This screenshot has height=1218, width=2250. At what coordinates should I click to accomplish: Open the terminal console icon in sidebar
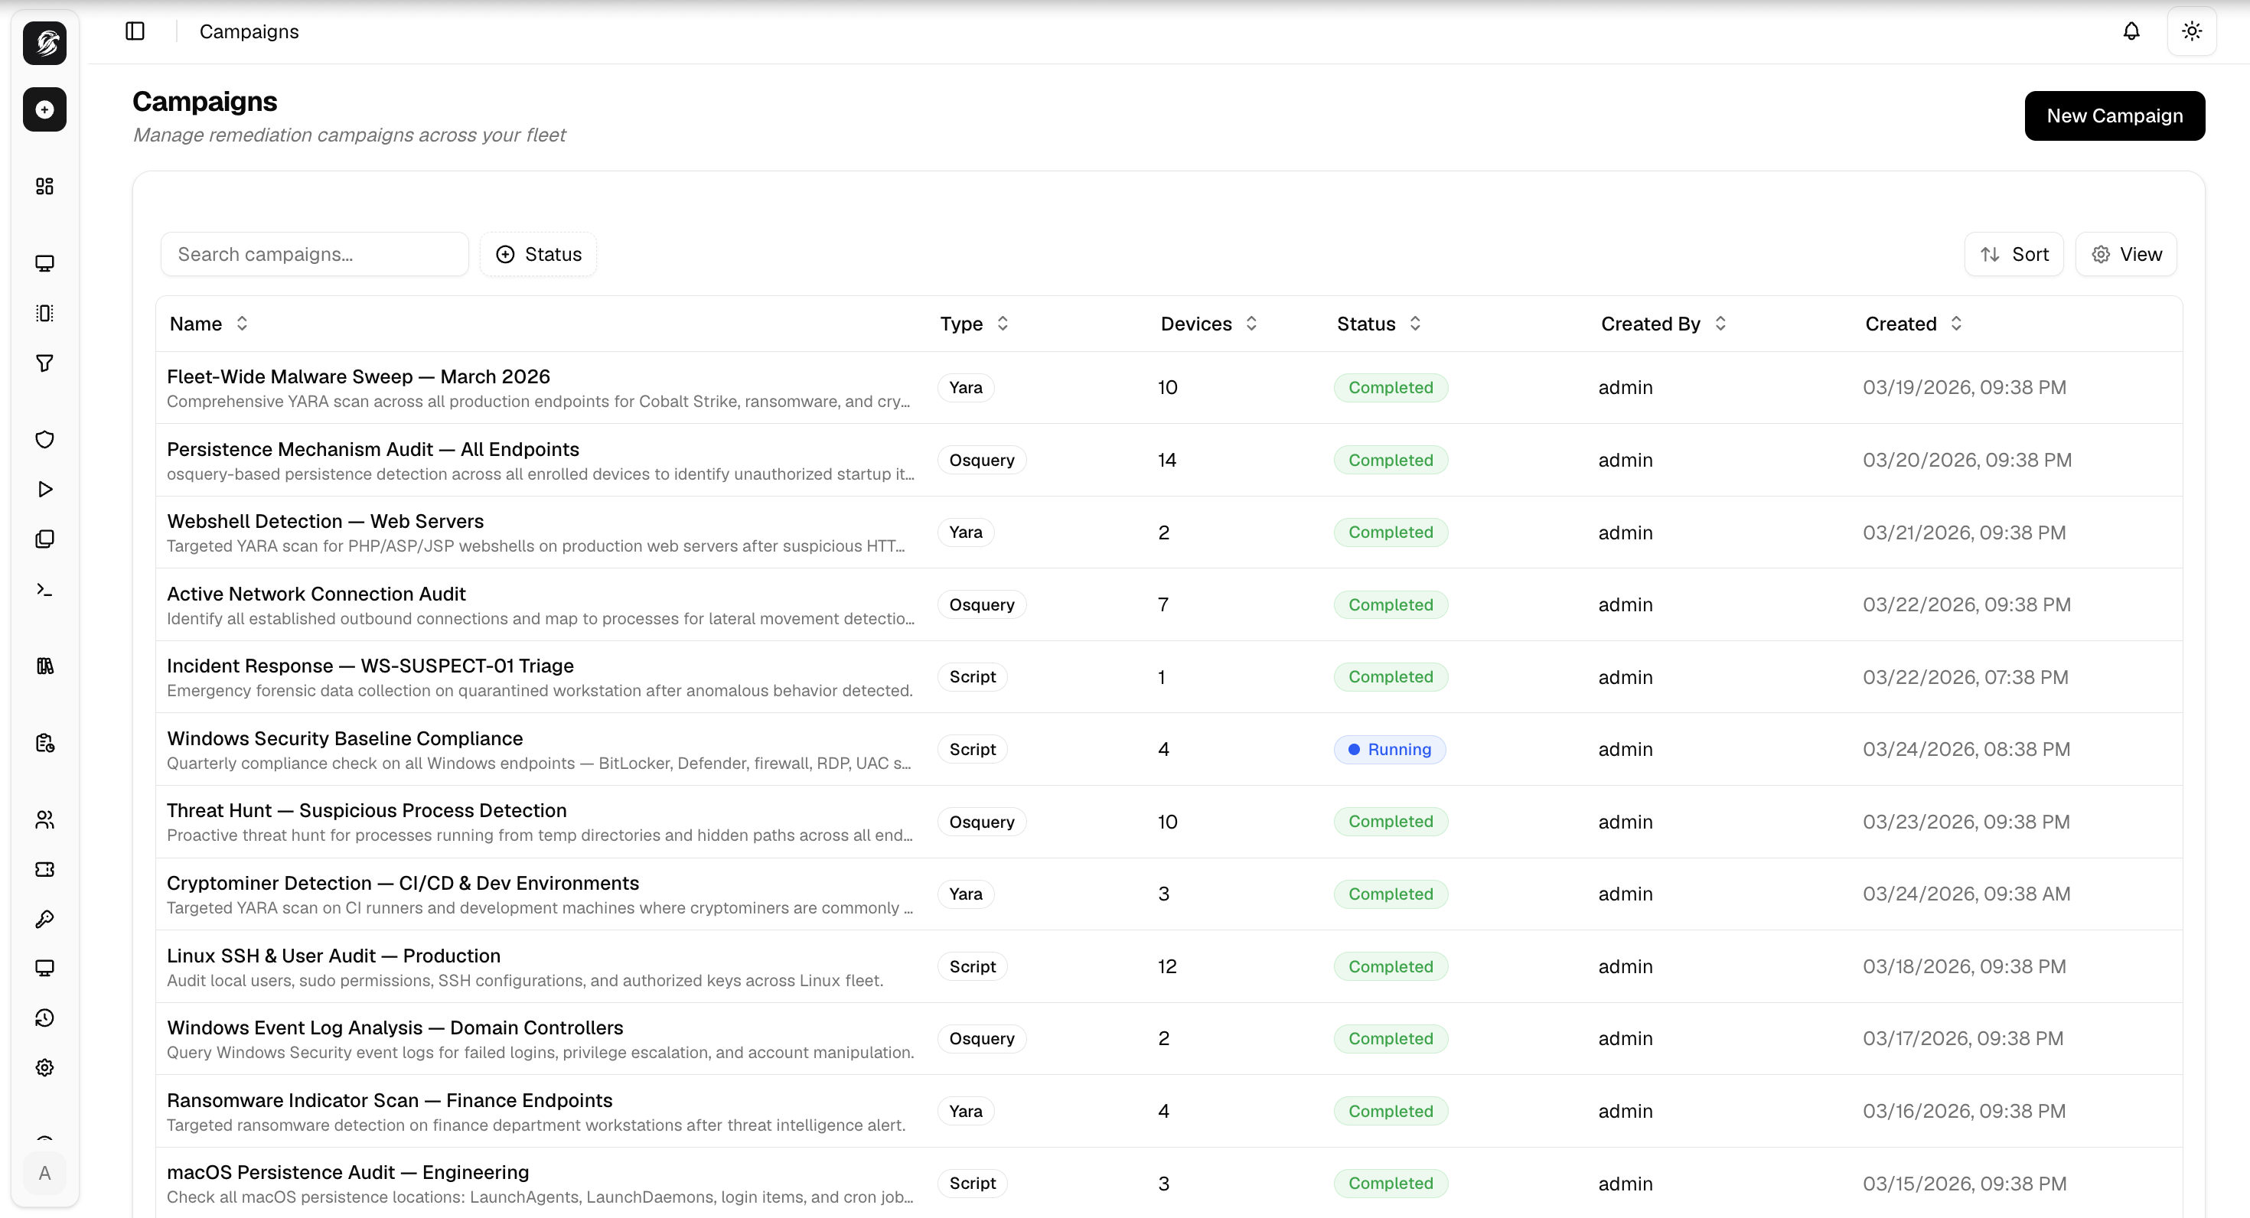tap(44, 589)
